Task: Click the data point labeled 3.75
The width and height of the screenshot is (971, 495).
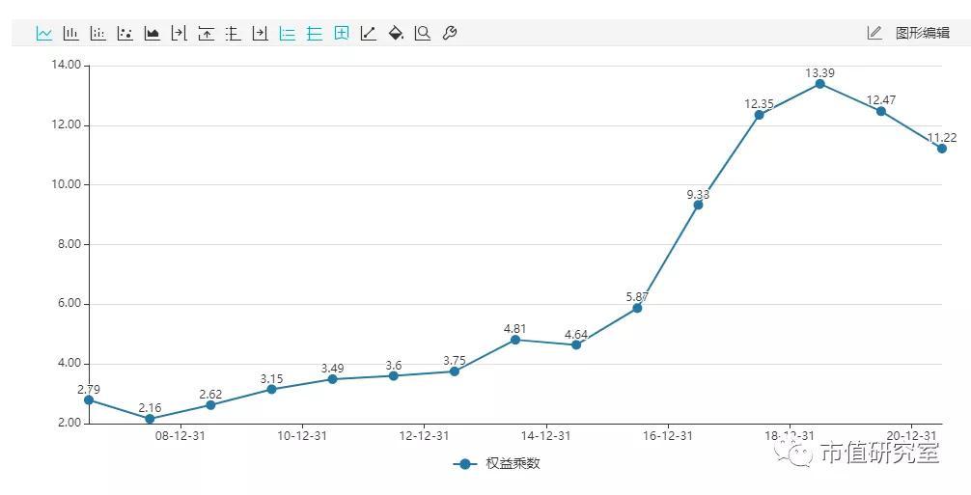Action: click(x=455, y=371)
